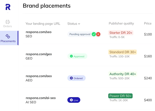This screenshot has width=155, height=111.
Task: Select the Authority DR 40+ quality tag
Action: pyautogui.click(x=123, y=74)
